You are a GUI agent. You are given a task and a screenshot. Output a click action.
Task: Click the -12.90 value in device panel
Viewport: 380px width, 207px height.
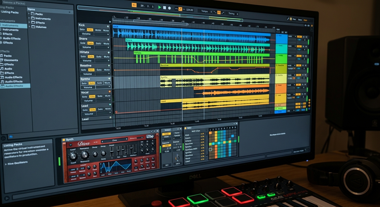tap(167, 151)
